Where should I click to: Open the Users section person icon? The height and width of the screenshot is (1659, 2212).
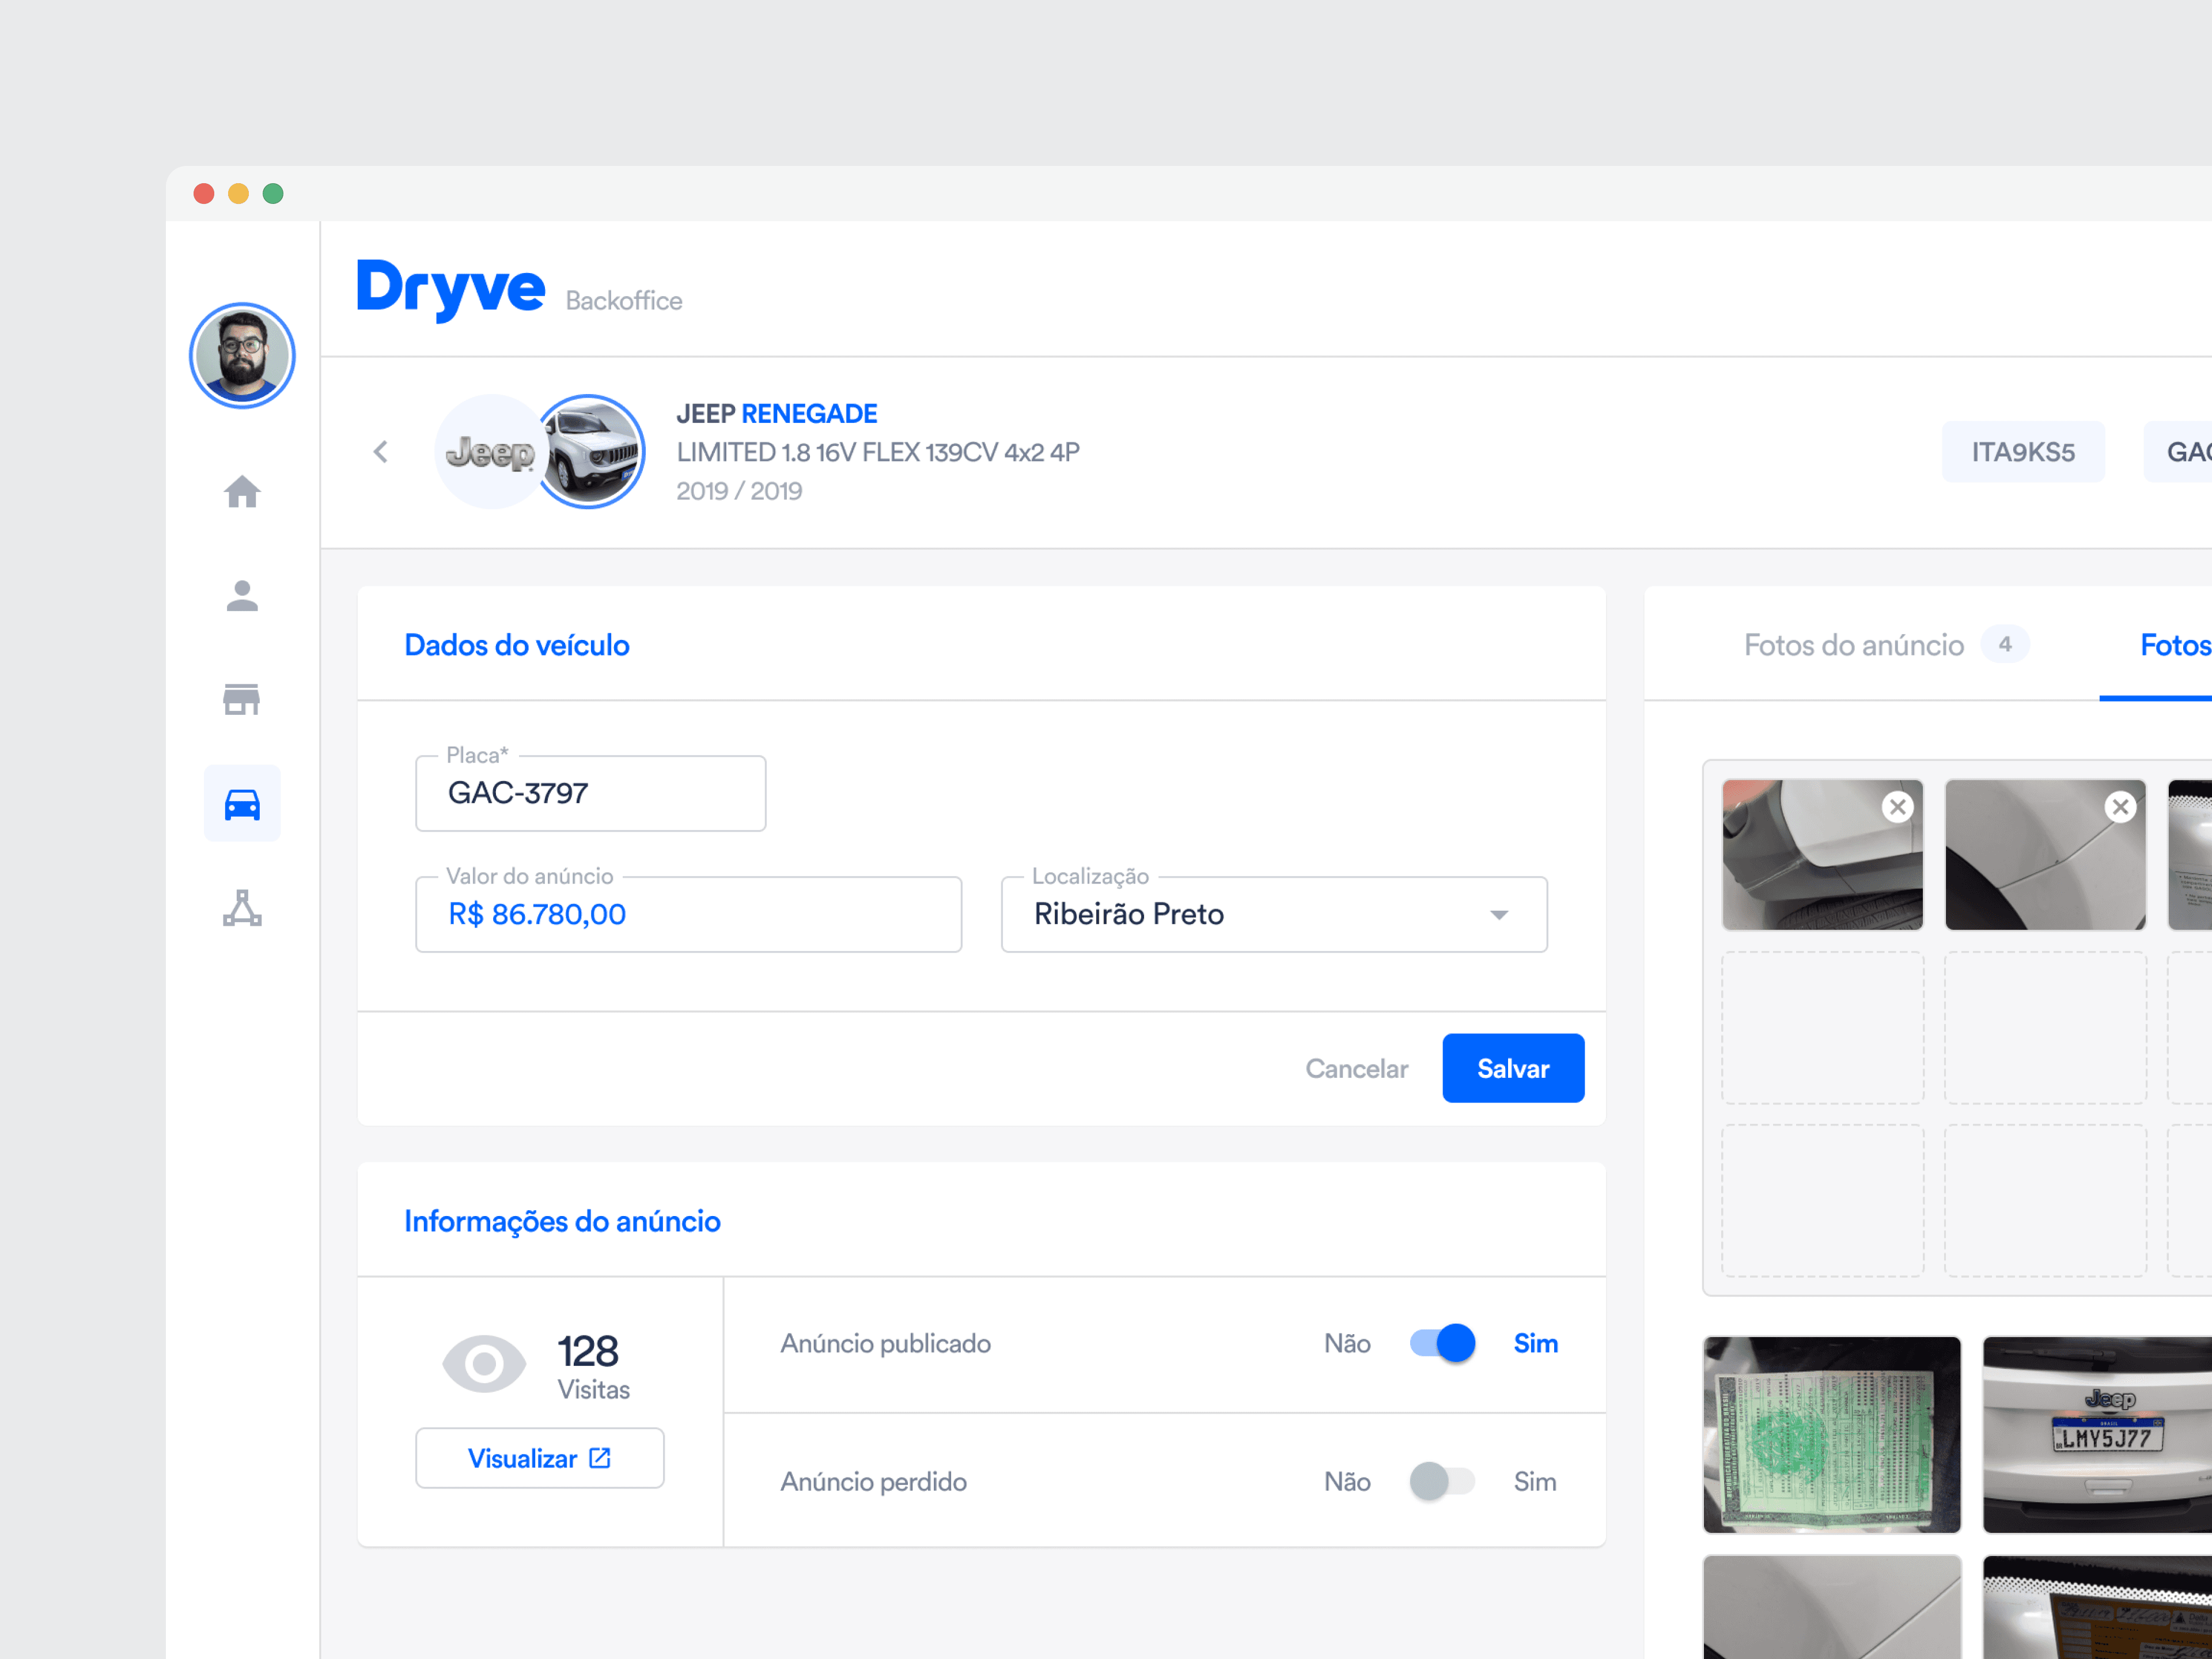(242, 596)
